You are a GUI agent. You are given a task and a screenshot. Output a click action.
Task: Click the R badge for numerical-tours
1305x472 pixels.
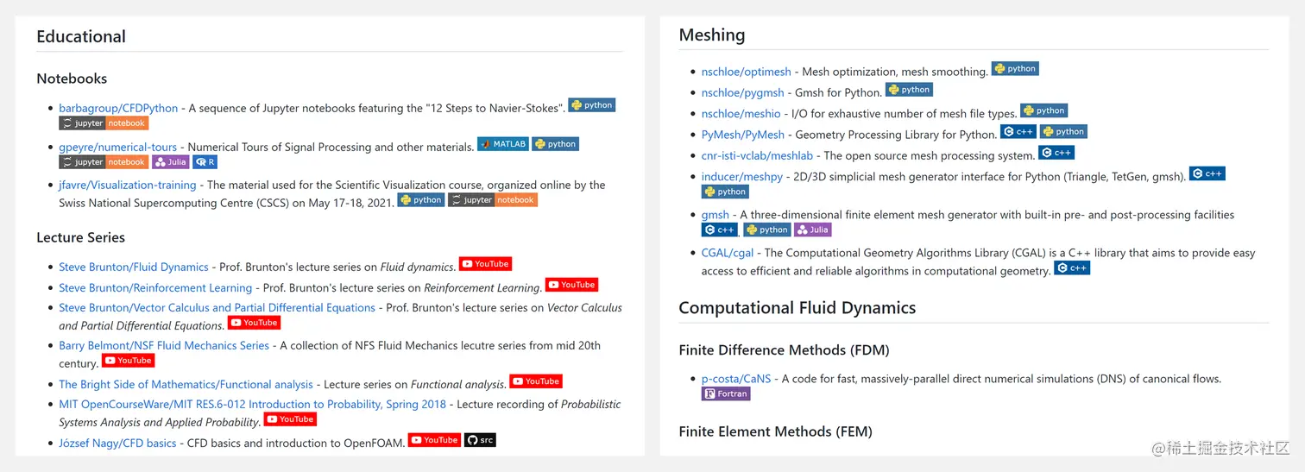(x=205, y=162)
